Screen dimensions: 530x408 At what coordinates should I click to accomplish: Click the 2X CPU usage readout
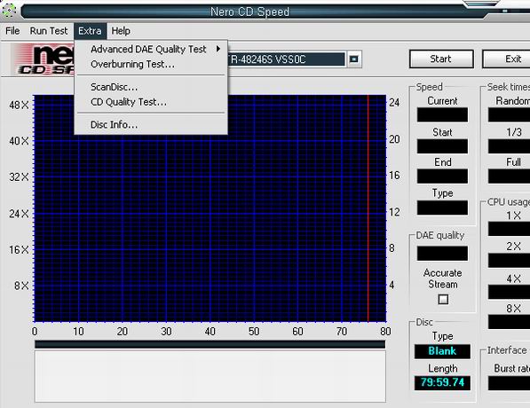509,261
